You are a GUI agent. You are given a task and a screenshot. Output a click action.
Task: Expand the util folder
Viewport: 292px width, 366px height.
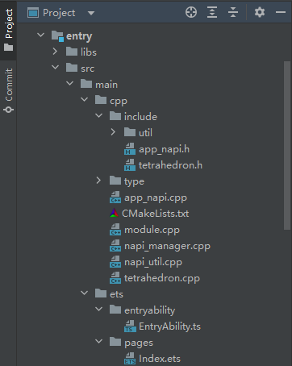tap(113, 131)
